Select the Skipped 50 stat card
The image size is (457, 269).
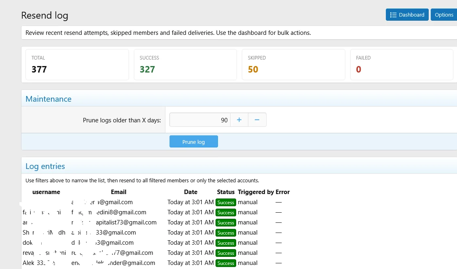coord(293,65)
